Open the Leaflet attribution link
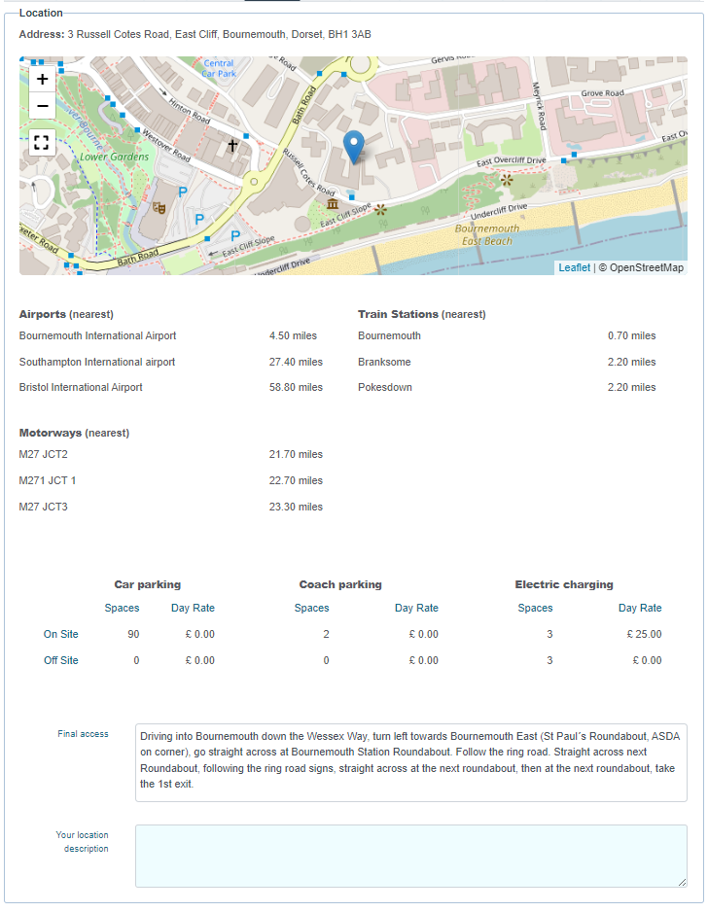The width and height of the screenshot is (708, 912). coord(574,267)
